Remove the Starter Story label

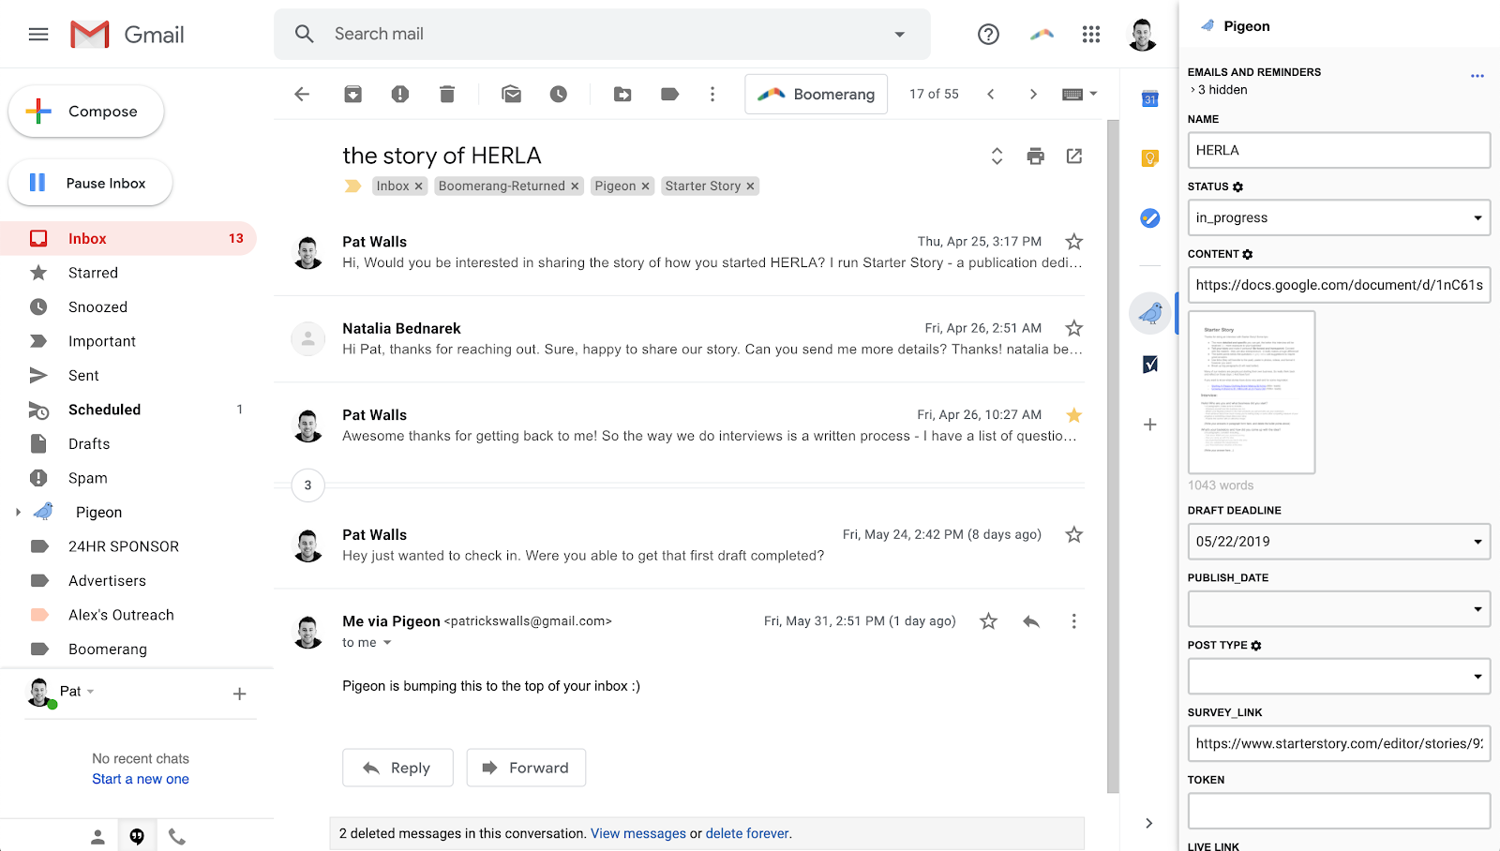click(750, 187)
